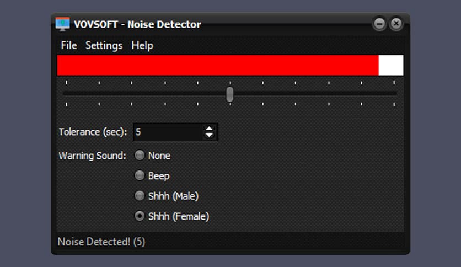Increase tolerance with the up arrow

click(209, 129)
